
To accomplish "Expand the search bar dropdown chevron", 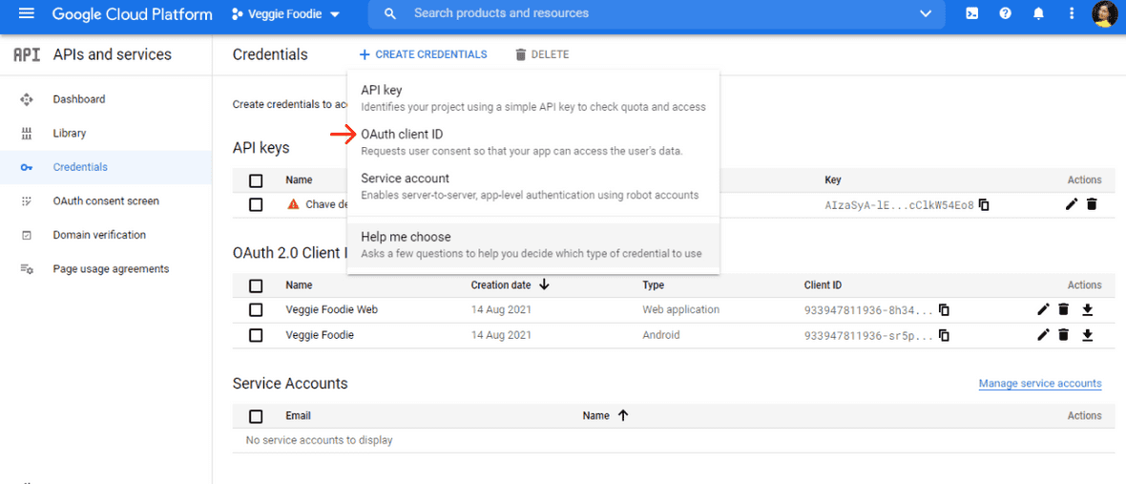I will (926, 13).
